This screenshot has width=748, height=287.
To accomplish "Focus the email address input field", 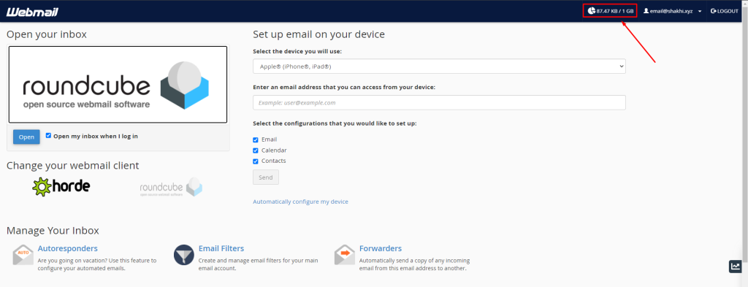I will pyautogui.click(x=439, y=102).
